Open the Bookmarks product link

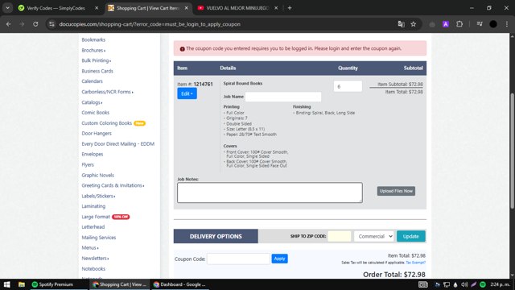pyautogui.click(x=93, y=39)
